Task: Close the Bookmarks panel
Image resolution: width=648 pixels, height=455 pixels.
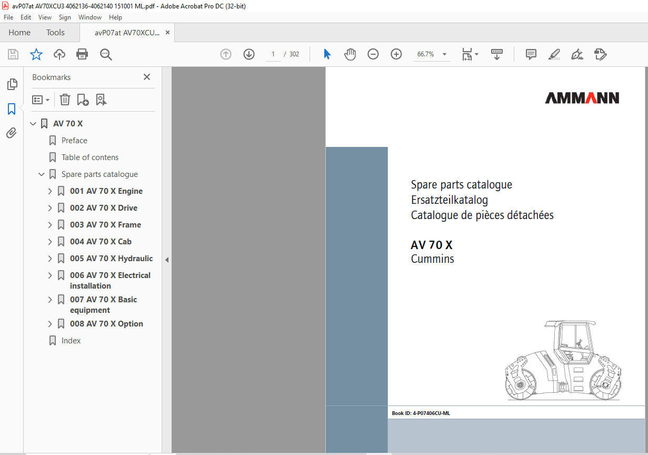Action: click(x=147, y=77)
